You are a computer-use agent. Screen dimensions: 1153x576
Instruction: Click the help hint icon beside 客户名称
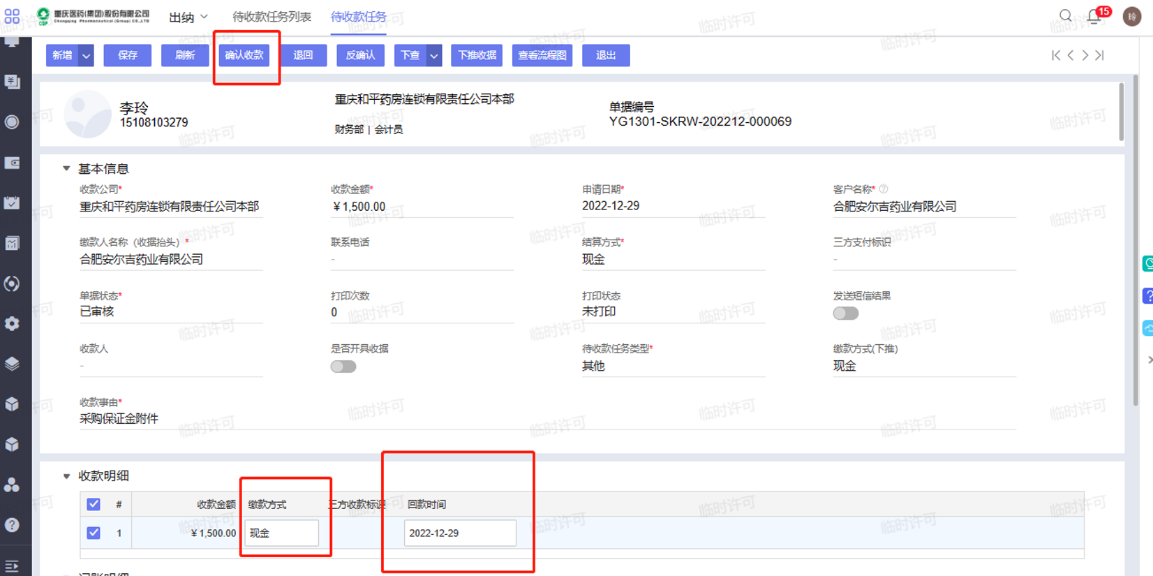884,189
